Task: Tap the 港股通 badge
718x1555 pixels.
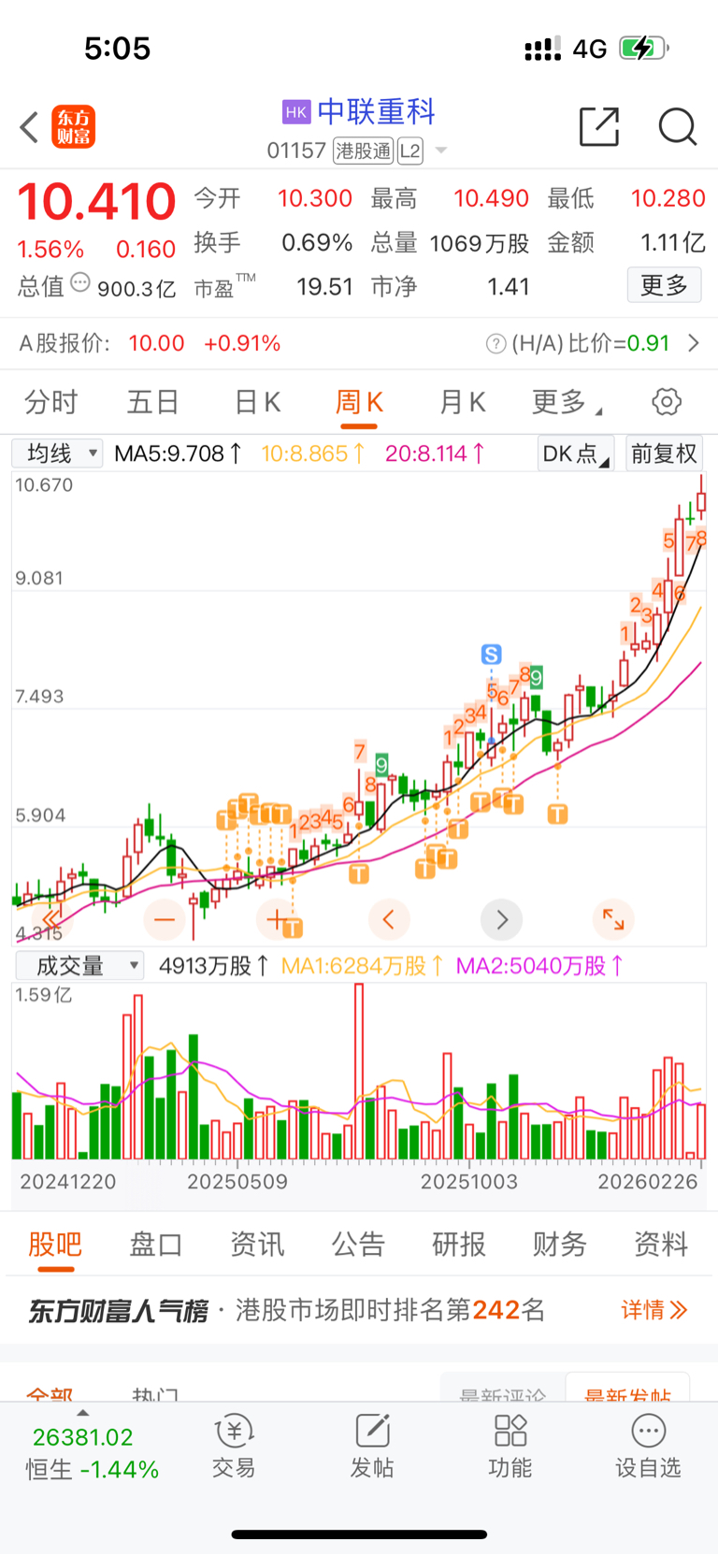Action: point(364,151)
